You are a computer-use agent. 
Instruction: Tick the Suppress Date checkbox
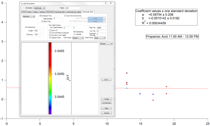[50, 38]
